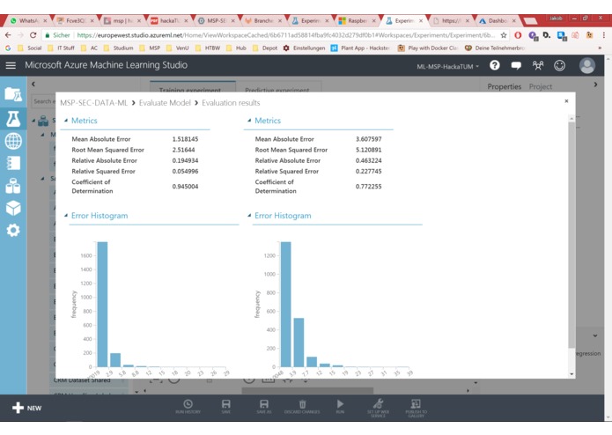Select the 0.945004 coefficient value
The width and height of the screenshot is (612, 435).
(x=185, y=187)
